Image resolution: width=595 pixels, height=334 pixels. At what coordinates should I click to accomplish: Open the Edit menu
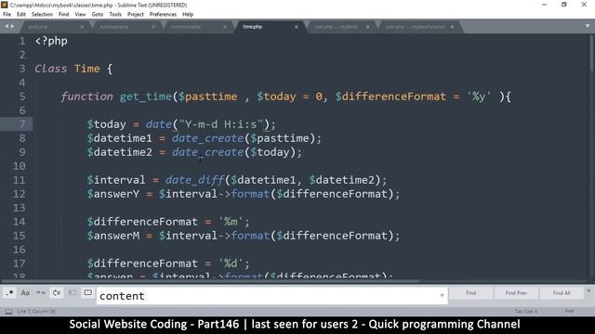21,15
